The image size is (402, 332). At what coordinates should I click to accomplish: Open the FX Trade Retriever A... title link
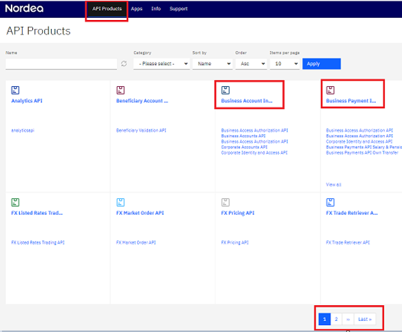tap(352, 213)
